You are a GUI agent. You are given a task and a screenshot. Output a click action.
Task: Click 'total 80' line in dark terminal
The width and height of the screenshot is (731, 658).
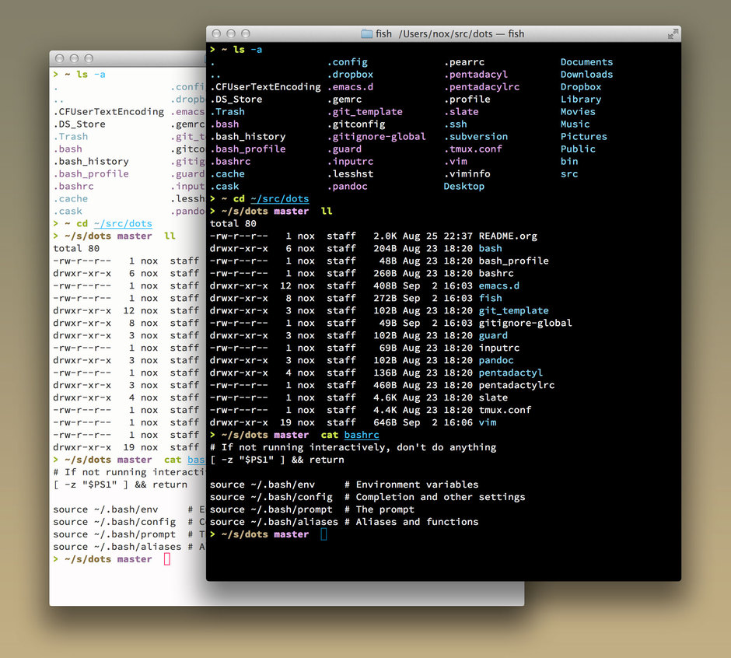click(233, 224)
